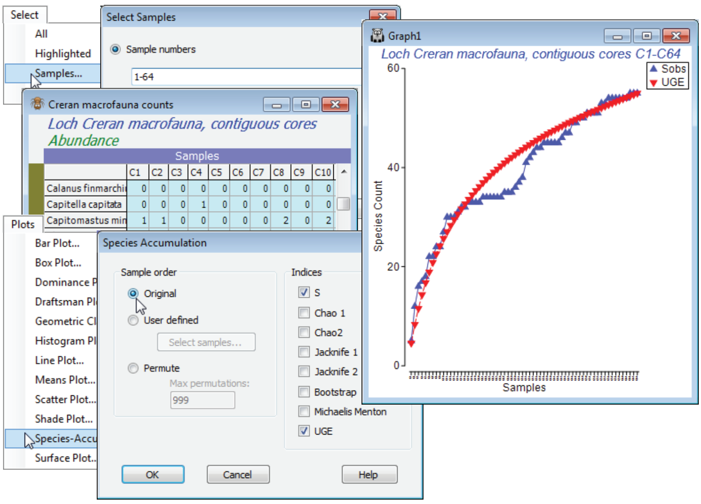The height and width of the screenshot is (504, 701).
Task: Enable the Bootstrap index
Action: (304, 392)
